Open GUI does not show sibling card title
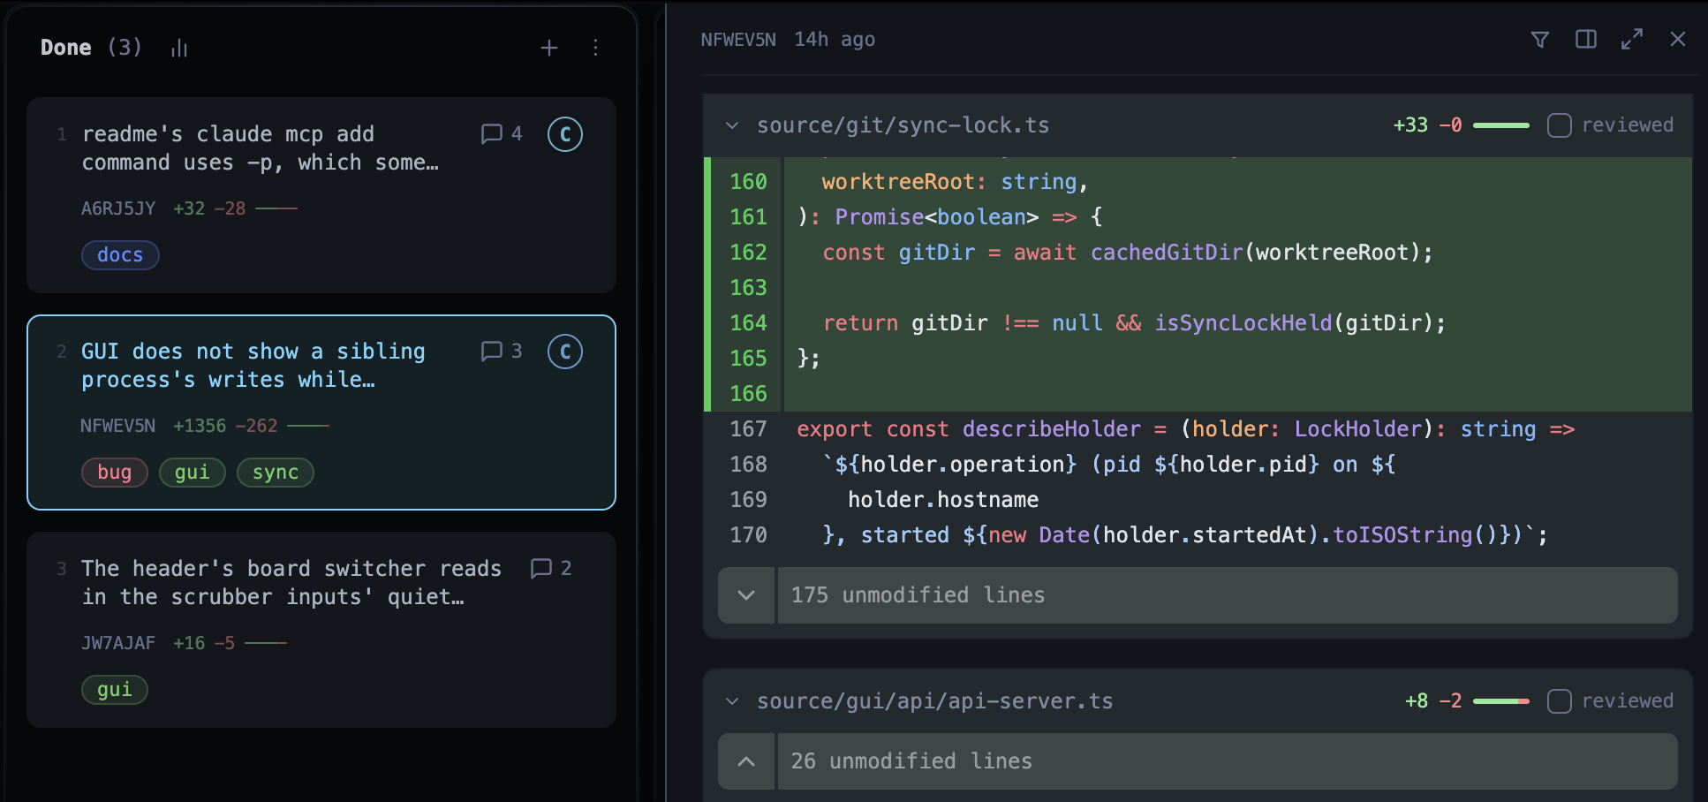The width and height of the screenshot is (1708, 802). [x=253, y=366]
